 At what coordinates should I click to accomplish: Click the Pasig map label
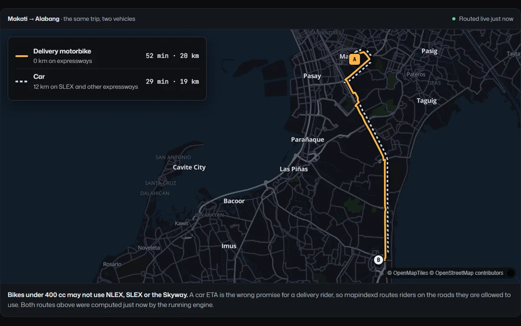pos(429,51)
